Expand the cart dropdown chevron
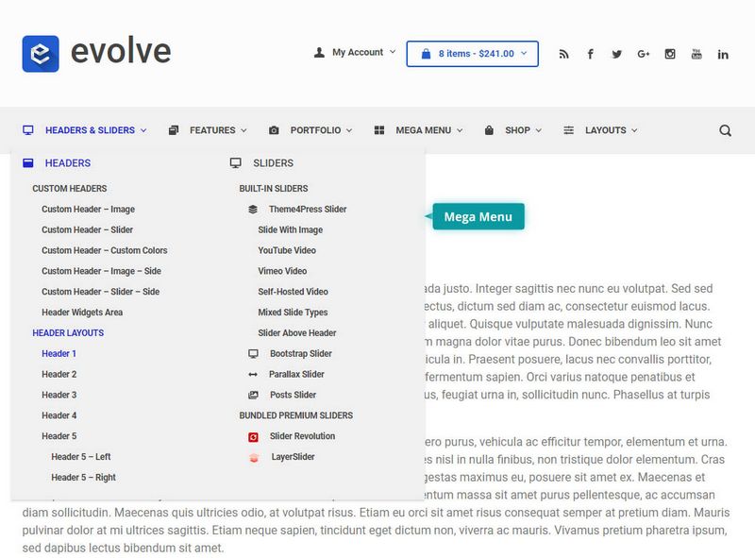 point(524,53)
